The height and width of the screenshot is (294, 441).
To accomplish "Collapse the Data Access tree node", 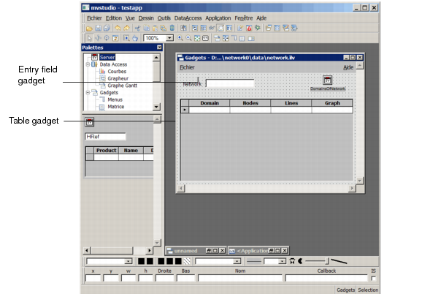I will pos(87,64).
